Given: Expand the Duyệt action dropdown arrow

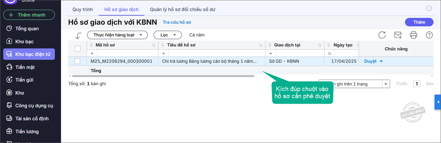Looking at the screenshot, I should click(381, 61).
